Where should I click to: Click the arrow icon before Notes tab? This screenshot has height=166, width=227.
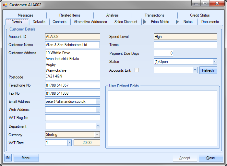click(177, 22)
